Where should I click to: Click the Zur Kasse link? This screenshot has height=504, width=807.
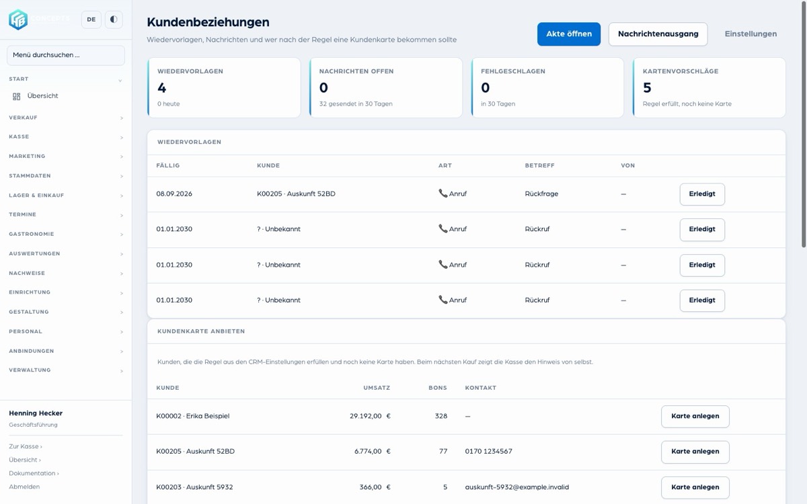[26, 446]
